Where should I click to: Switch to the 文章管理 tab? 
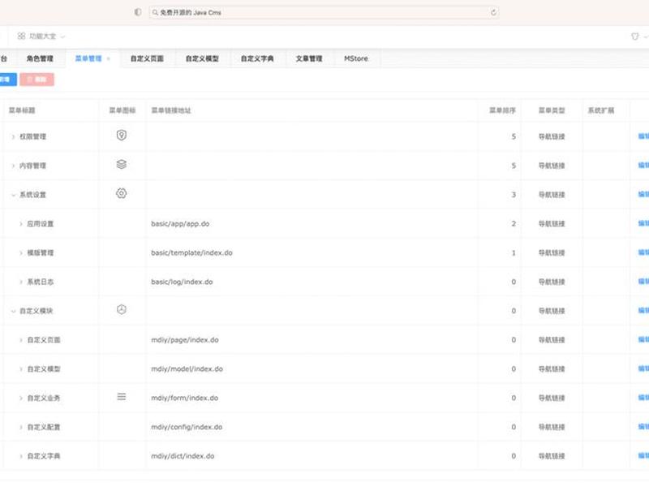click(309, 58)
